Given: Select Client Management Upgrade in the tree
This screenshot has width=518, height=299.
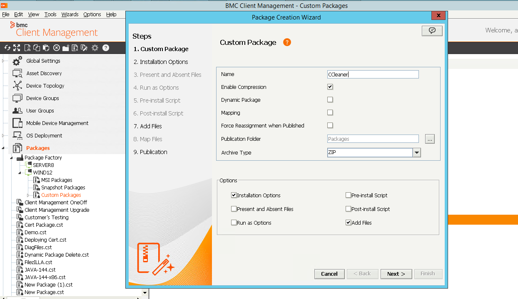Looking at the screenshot, I should coord(57,210).
